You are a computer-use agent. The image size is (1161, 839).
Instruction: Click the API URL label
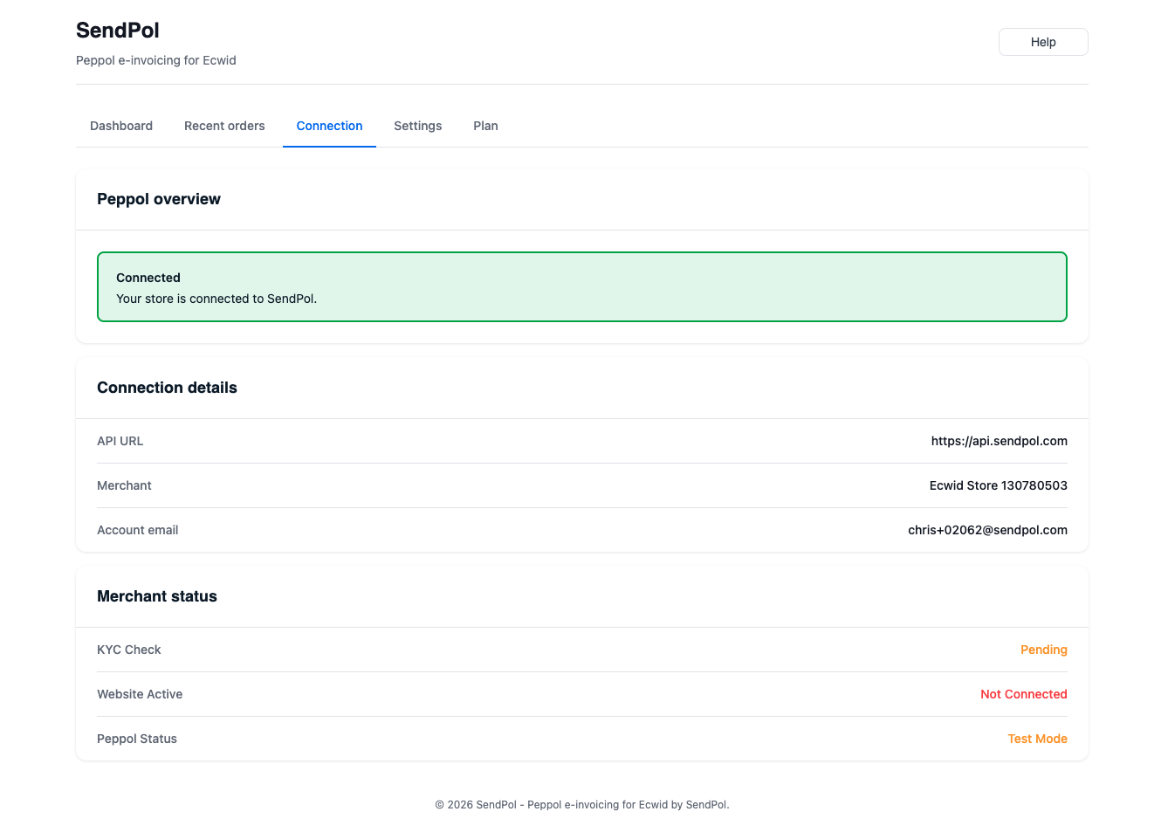(120, 441)
